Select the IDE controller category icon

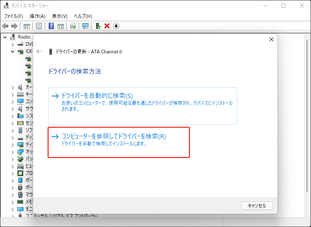pyautogui.click(x=20, y=51)
